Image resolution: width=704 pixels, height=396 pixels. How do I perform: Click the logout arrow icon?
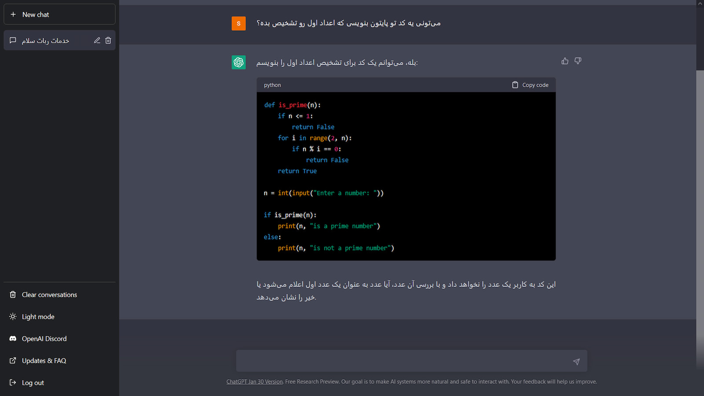13,383
